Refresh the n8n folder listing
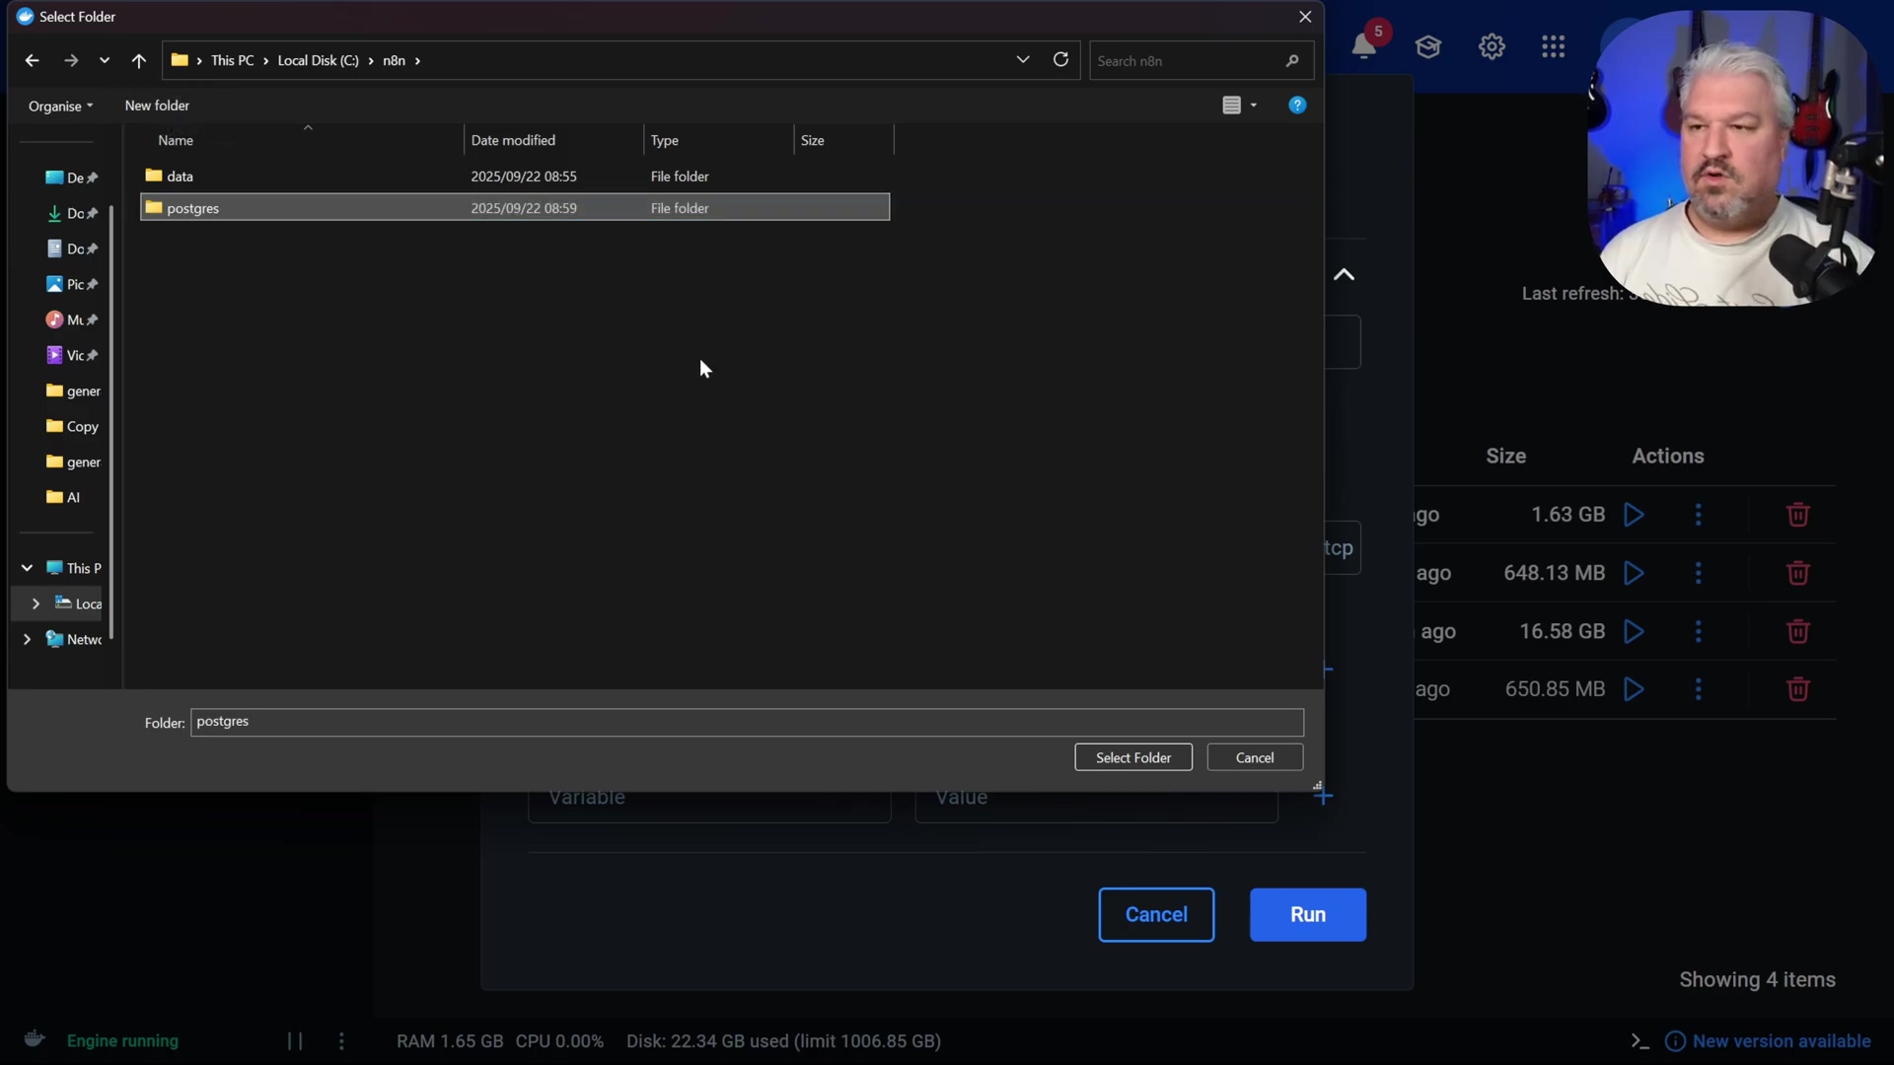This screenshot has width=1894, height=1065. (1060, 60)
